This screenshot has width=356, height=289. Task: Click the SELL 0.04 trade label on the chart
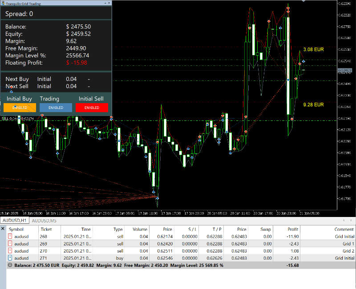[x=9, y=119]
